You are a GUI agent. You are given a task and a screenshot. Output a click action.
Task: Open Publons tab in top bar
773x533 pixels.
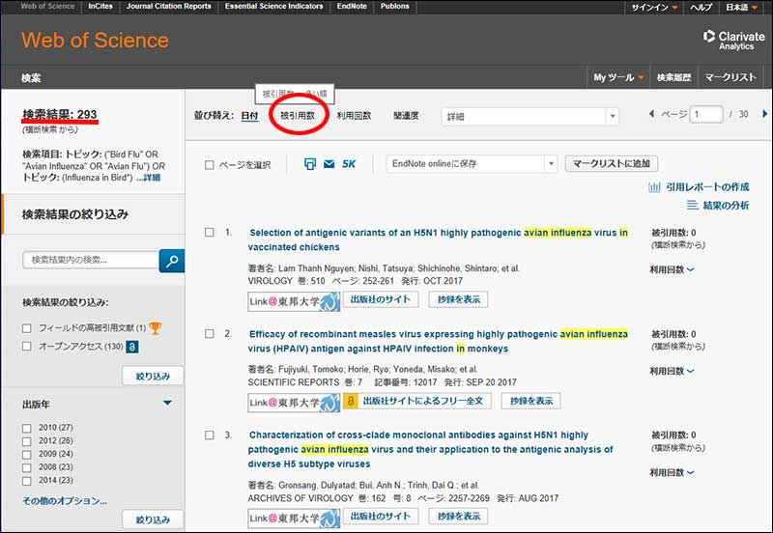[x=394, y=7]
